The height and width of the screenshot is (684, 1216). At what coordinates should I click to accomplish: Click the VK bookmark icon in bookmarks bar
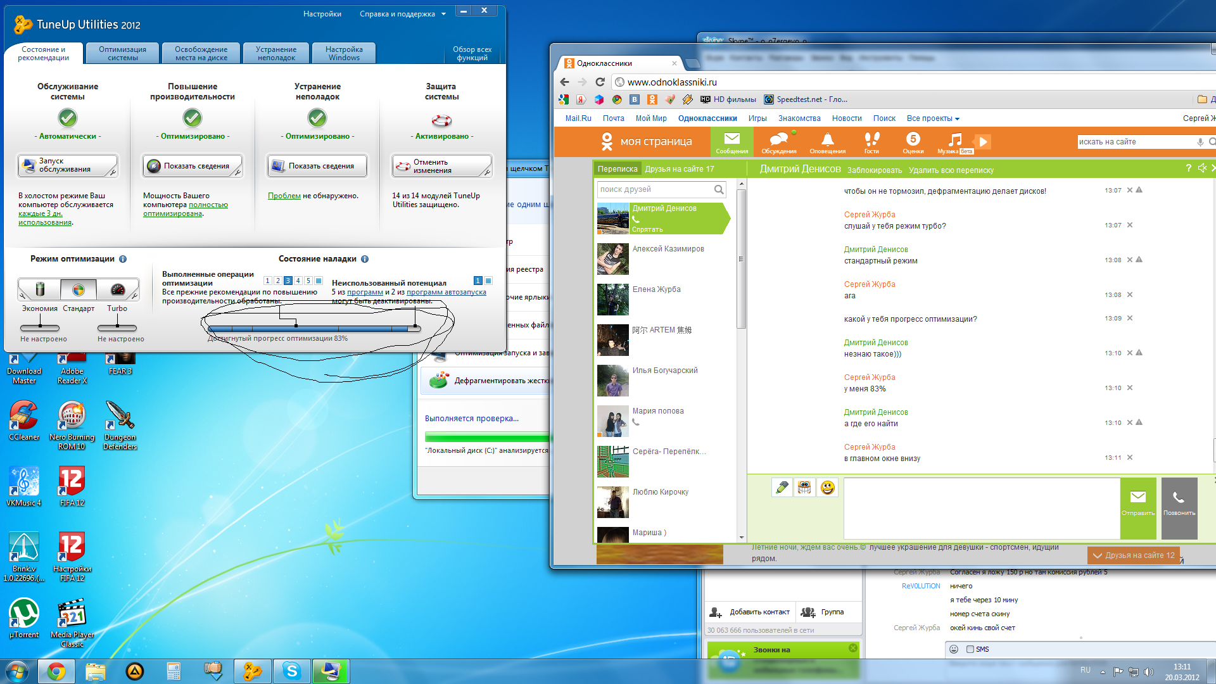pos(635,99)
